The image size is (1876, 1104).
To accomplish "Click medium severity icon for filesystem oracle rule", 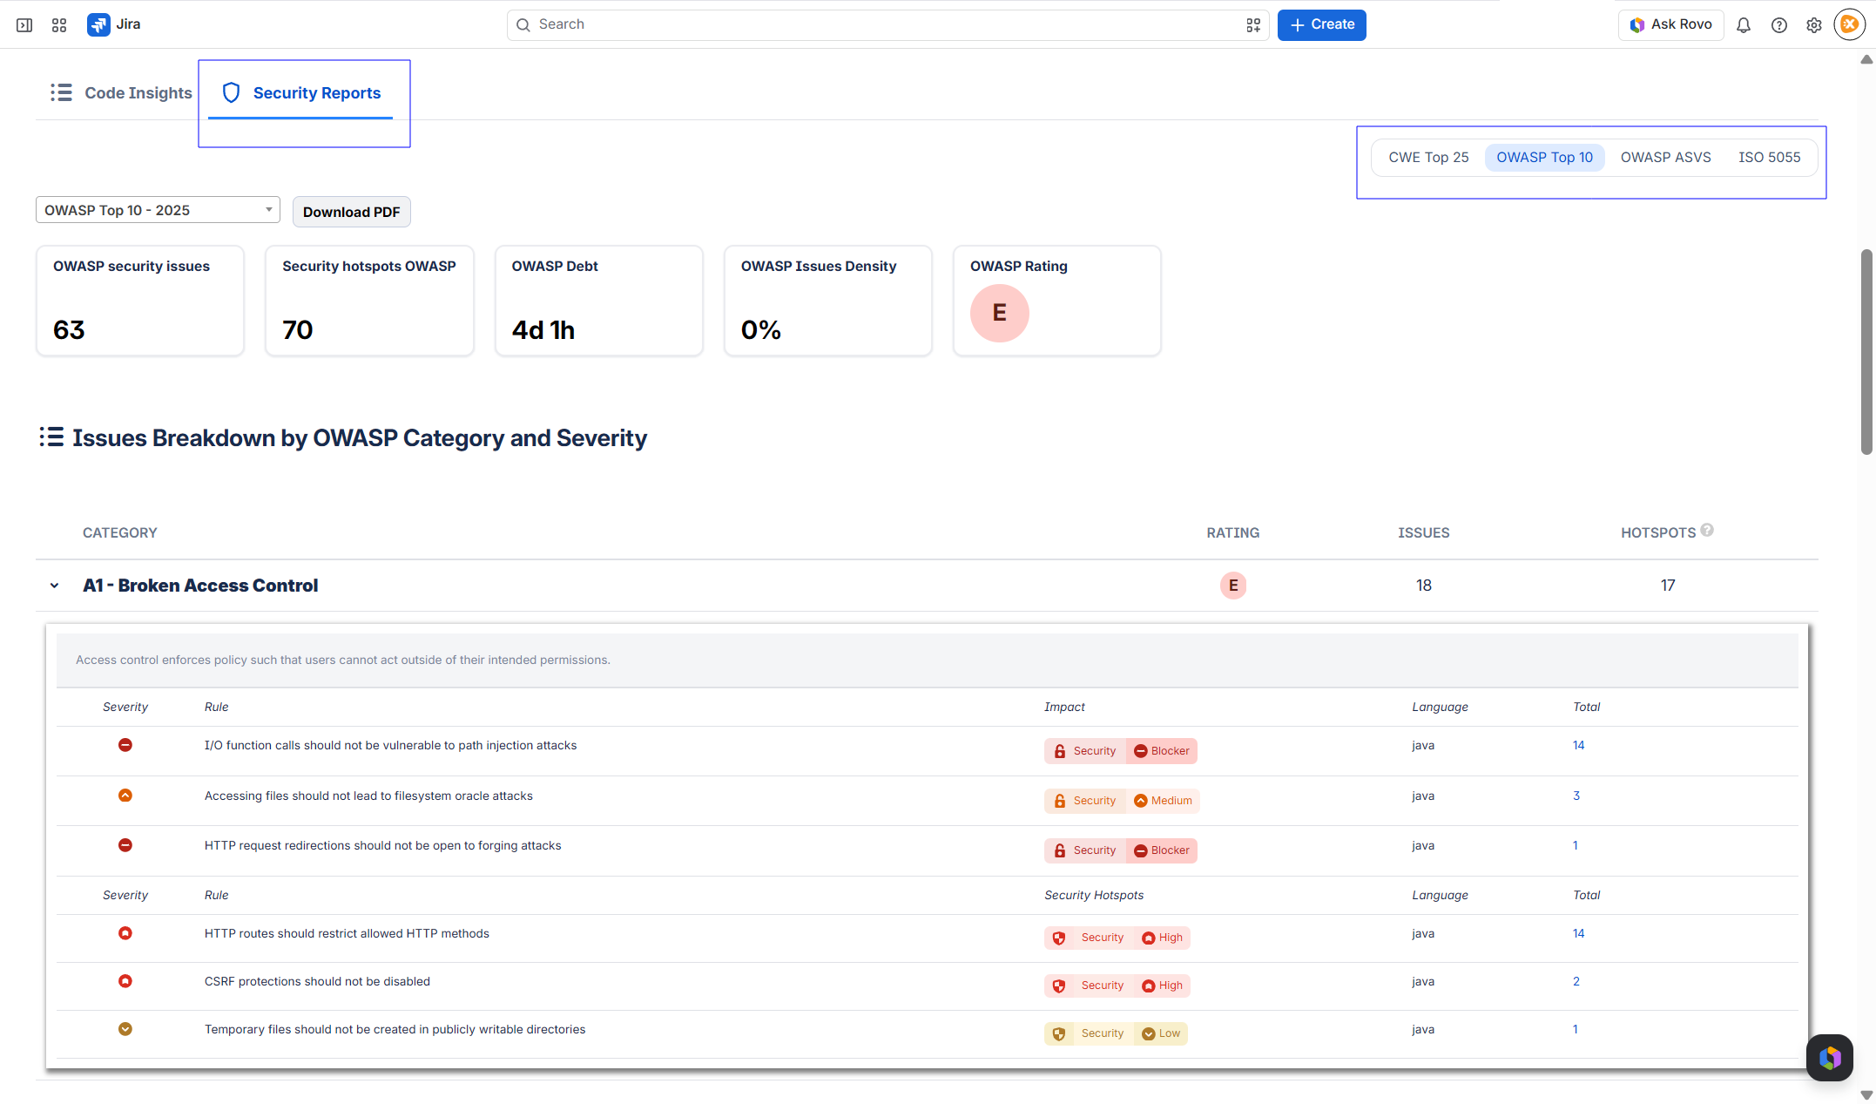I will point(125,796).
